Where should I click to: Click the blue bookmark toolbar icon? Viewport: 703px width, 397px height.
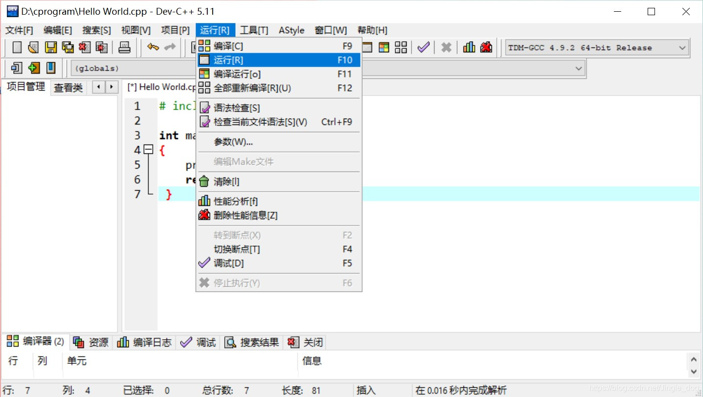51,68
